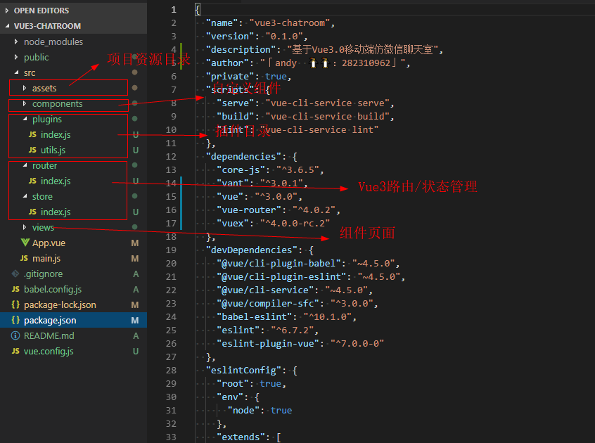595x443 pixels.
Task: Expand the assets folder arrow
Action: [25, 88]
